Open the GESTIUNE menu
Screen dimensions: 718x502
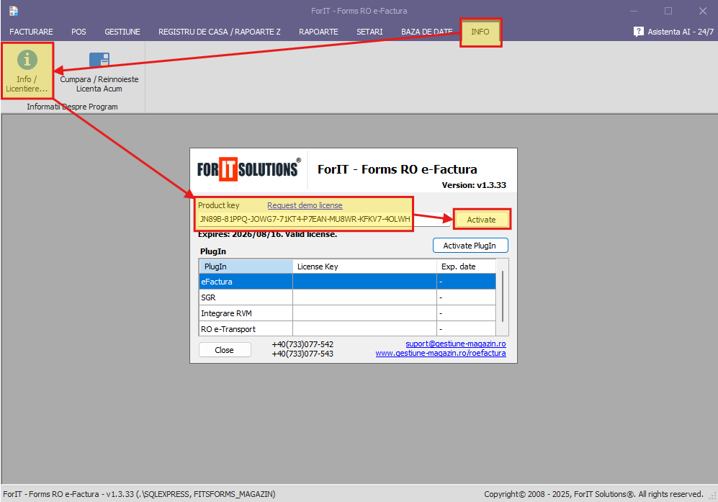(122, 32)
